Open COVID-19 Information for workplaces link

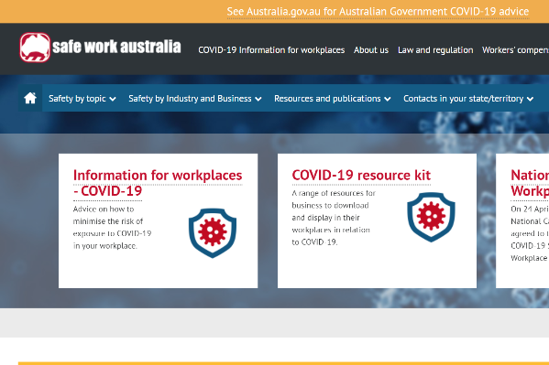coord(271,50)
